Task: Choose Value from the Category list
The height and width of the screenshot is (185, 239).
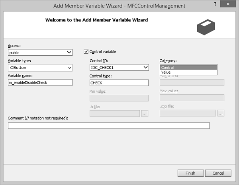Action: [x=188, y=72]
